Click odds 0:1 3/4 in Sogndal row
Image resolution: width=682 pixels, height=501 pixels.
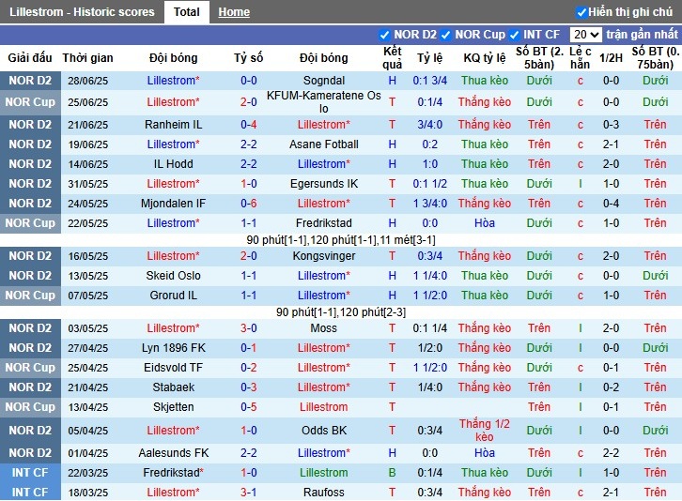tap(429, 81)
